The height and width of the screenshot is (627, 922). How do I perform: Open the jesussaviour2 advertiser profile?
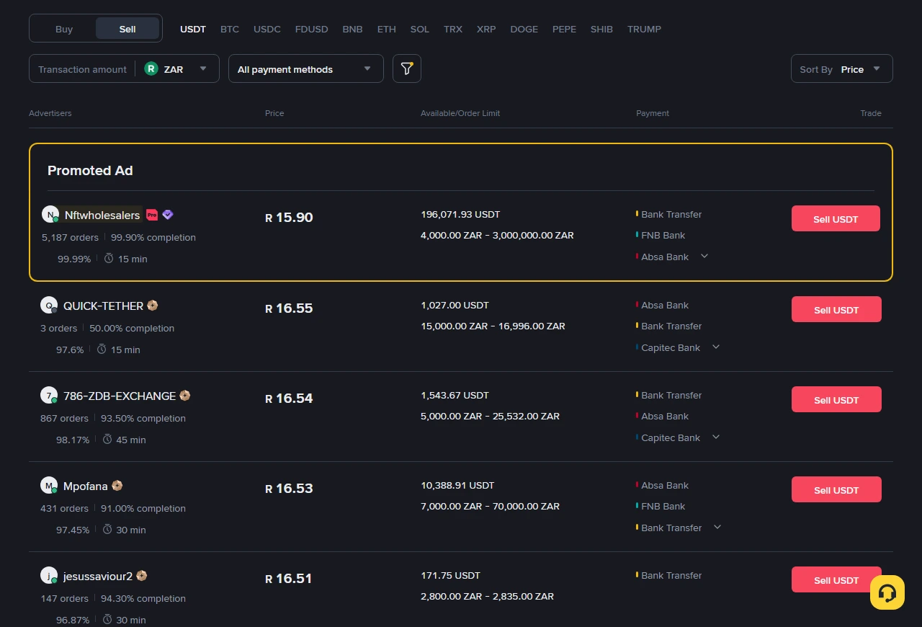98,576
